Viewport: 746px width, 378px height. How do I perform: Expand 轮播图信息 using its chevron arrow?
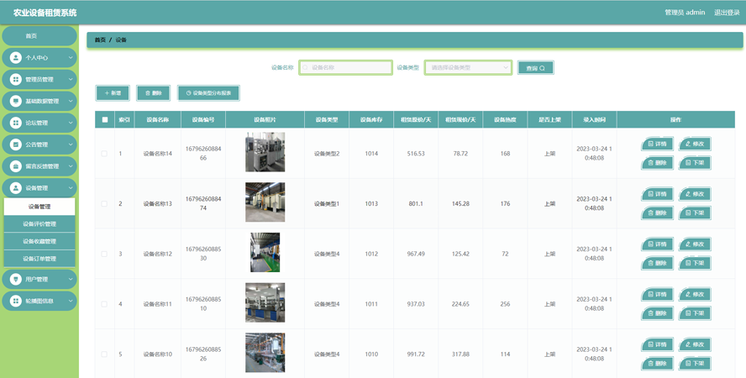71,301
